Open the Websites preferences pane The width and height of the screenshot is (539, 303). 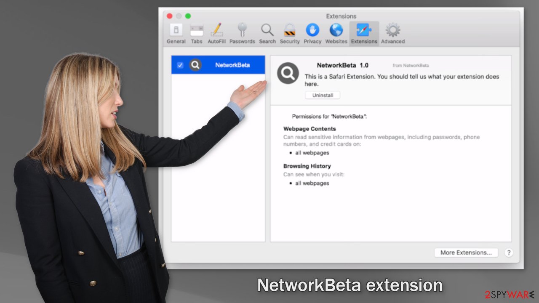coord(336,34)
